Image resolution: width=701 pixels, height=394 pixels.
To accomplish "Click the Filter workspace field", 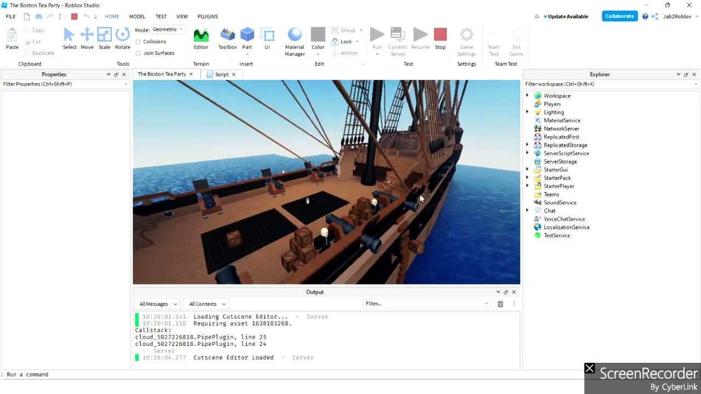I will click(x=611, y=84).
